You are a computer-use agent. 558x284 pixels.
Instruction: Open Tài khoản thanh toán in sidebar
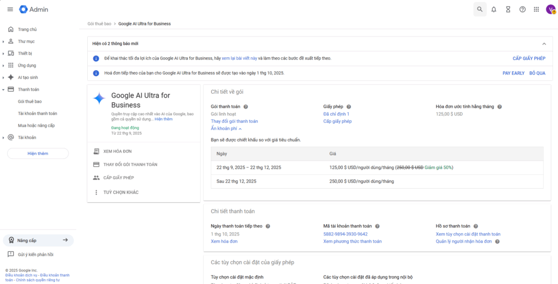click(37, 113)
